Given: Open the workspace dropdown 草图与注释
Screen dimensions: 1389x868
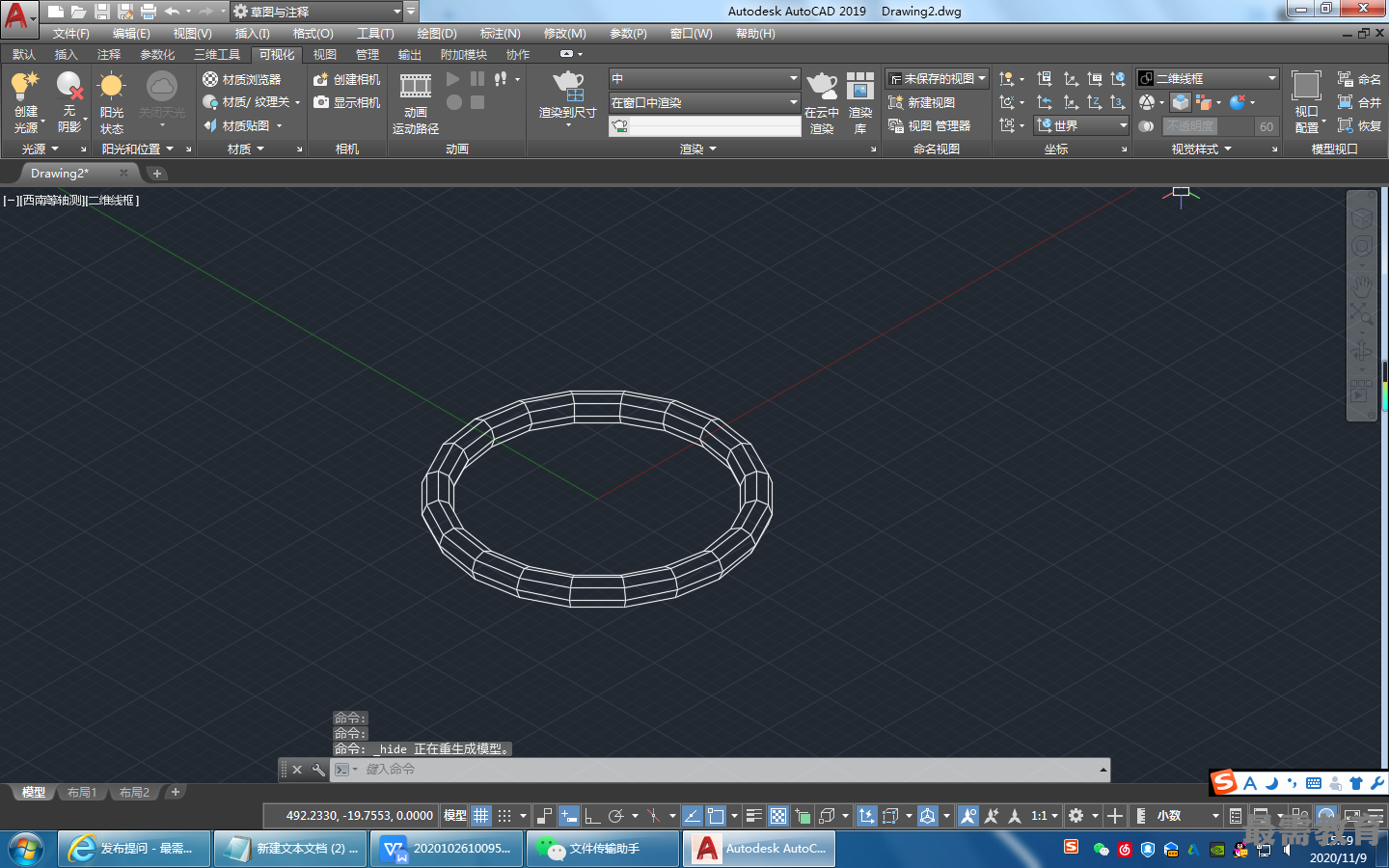Looking at the screenshot, I should click(x=316, y=12).
